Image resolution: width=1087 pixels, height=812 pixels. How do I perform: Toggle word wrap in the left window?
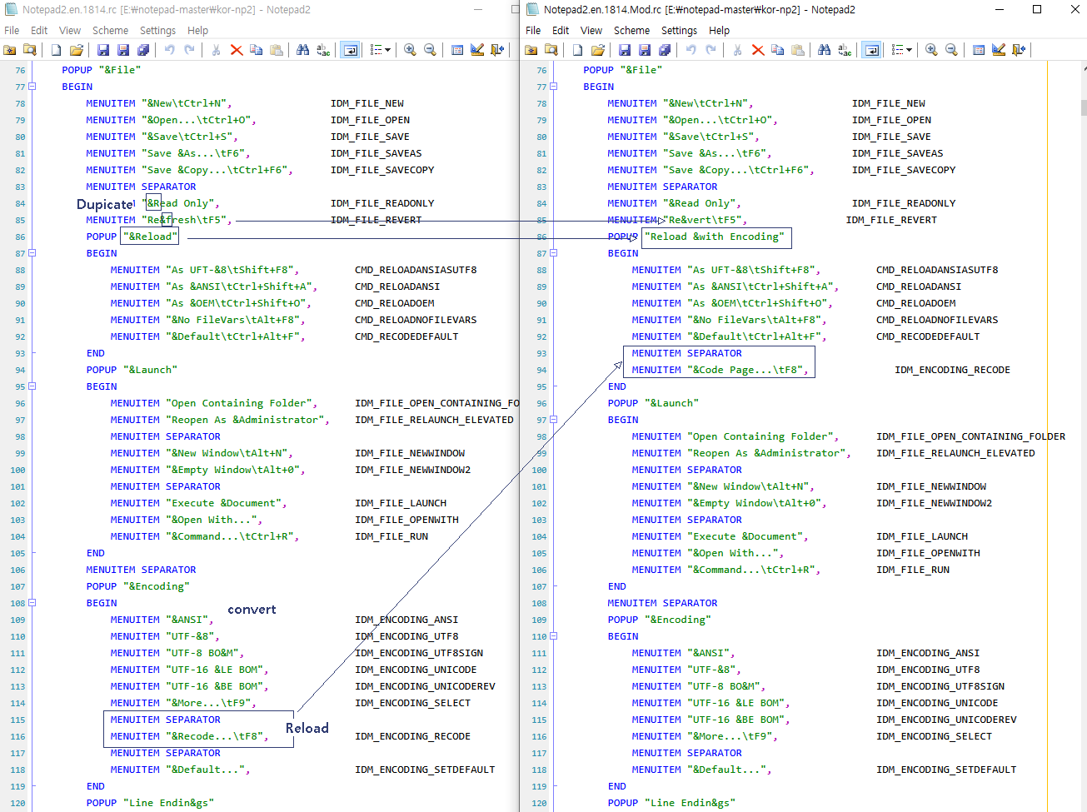[x=349, y=49]
